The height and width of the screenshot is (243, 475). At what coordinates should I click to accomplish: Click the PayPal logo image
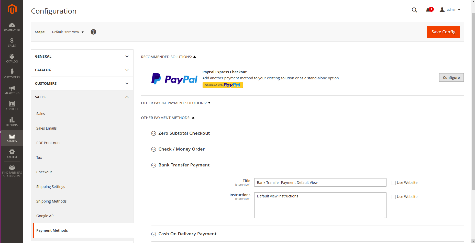174,79
